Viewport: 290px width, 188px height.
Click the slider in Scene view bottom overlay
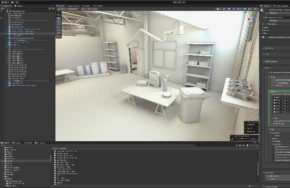242,138
